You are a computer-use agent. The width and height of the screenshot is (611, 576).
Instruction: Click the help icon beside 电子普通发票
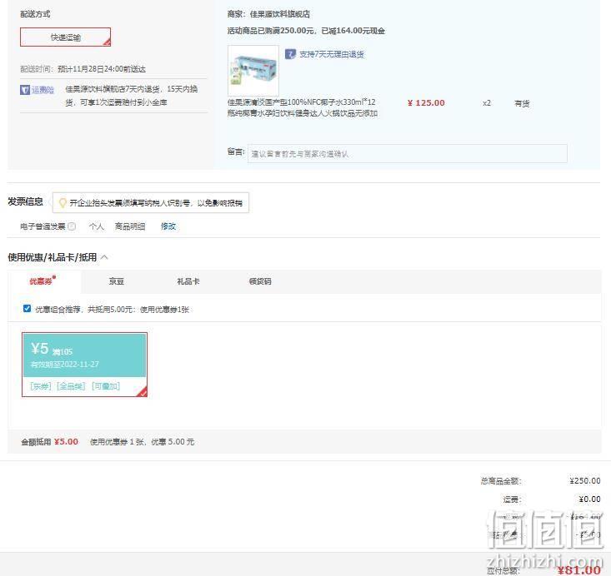tap(72, 226)
